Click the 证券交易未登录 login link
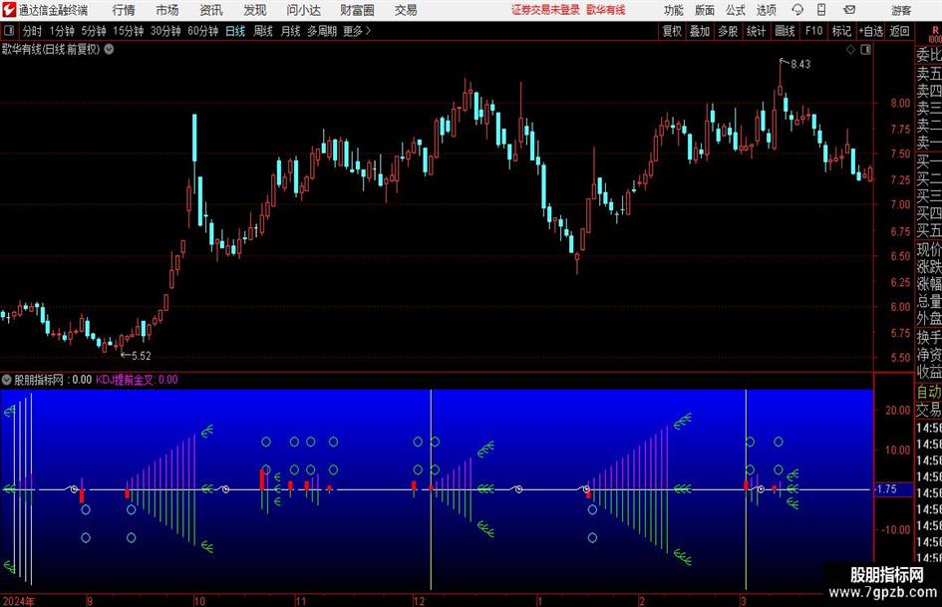 tap(545, 10)
